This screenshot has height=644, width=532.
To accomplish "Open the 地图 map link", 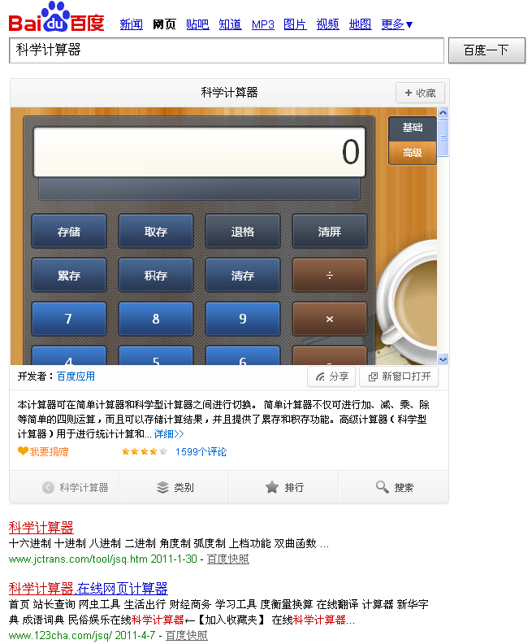I will 360,24.
